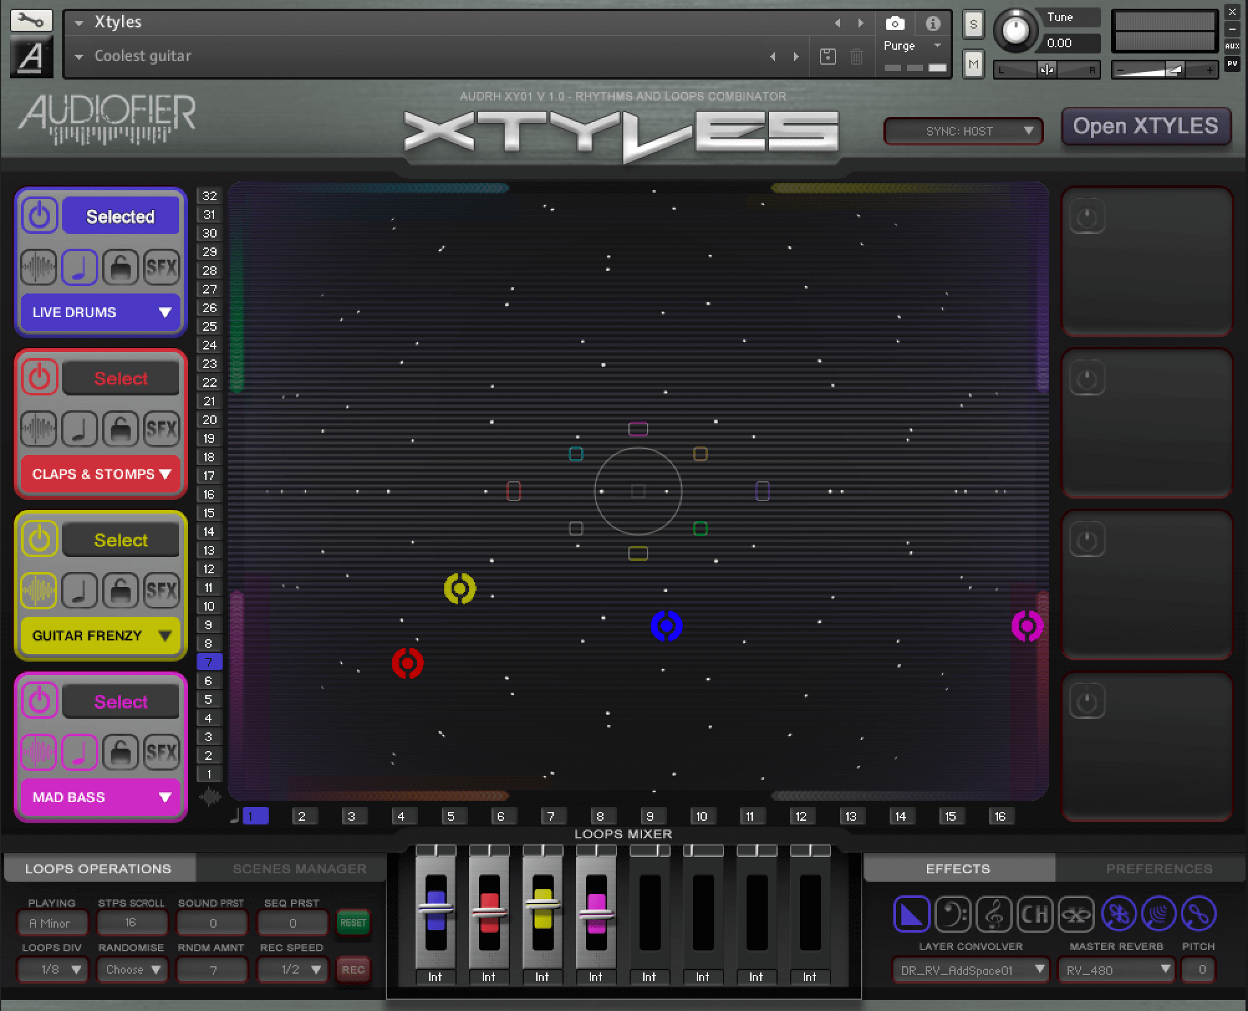
Task: Open the MASTER REVERB RV_480 dropdown
Action: 1115,969
